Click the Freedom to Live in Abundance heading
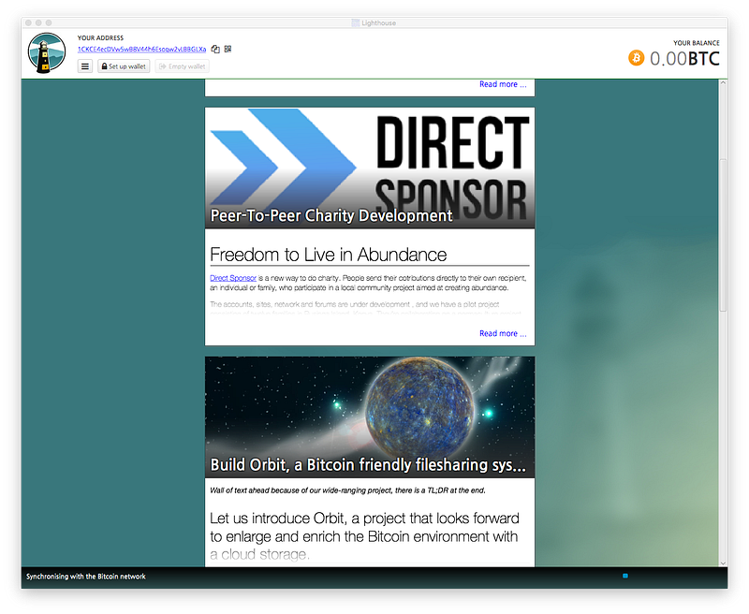The width and height of the screenshot is (749, 614). [x=329, y=255]
